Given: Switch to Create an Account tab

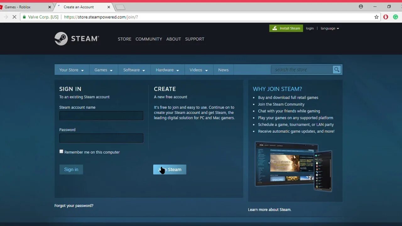Looking at the screenshot, I should pyautogui.click(x=83, y=7).
